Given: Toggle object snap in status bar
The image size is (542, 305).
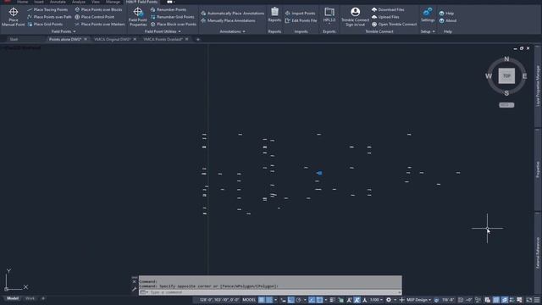Looking at the screenshot, I should [x=319, y=300].
